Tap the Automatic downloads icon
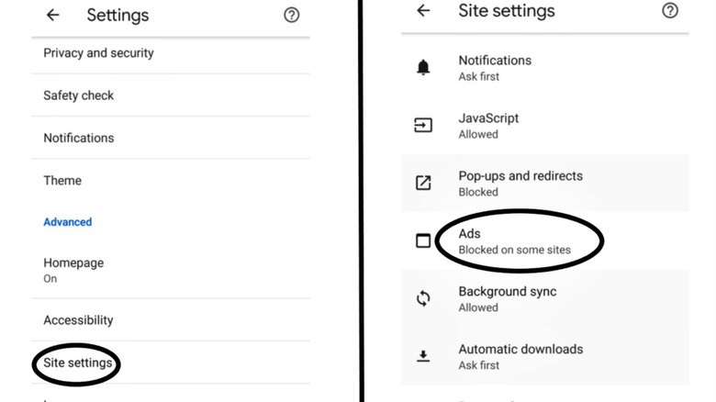This screenshot has width=716, height=402. click(x=423, y=356)
